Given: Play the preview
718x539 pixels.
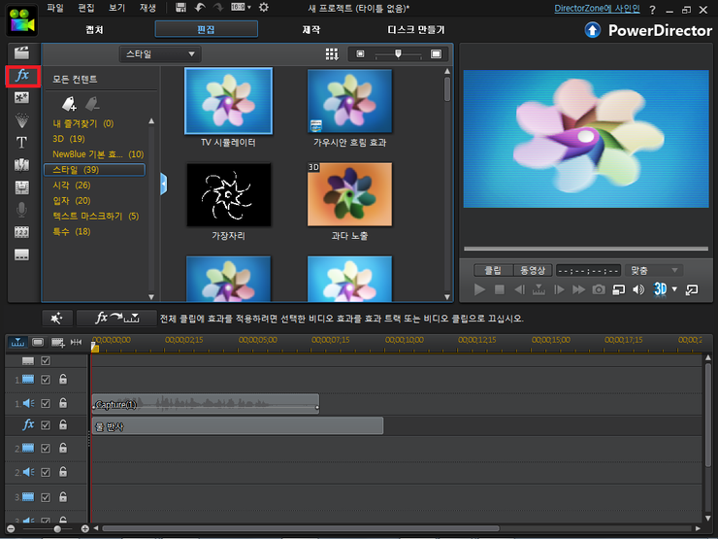Looking at the screenshot, I should coord(479,289).
